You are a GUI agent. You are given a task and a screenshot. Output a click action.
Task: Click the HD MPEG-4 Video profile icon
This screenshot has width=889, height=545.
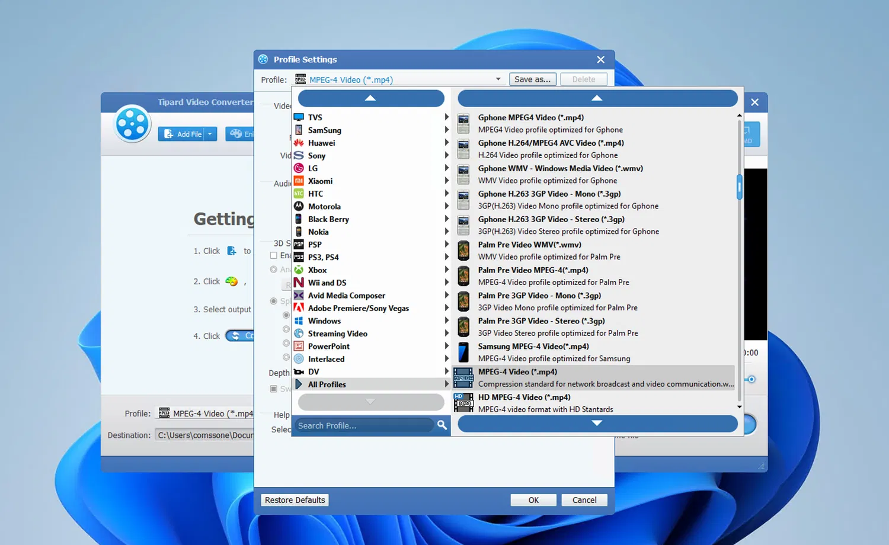pyautogui.click(x=463, y=403)
